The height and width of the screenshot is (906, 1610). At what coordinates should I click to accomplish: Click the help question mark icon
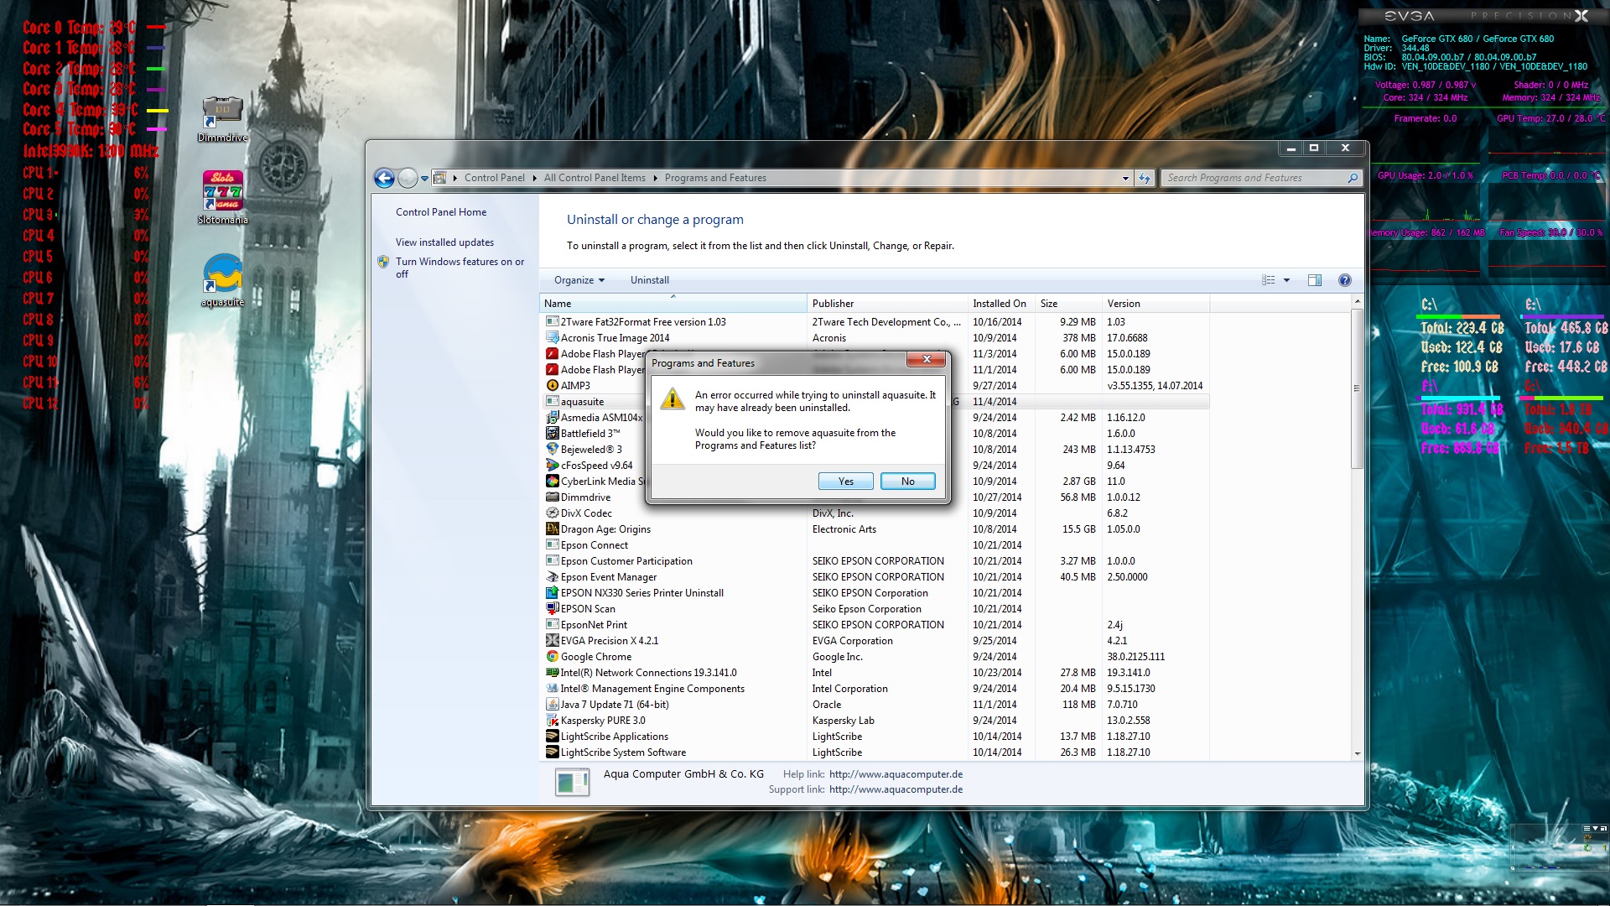(x=1344, y=280)
